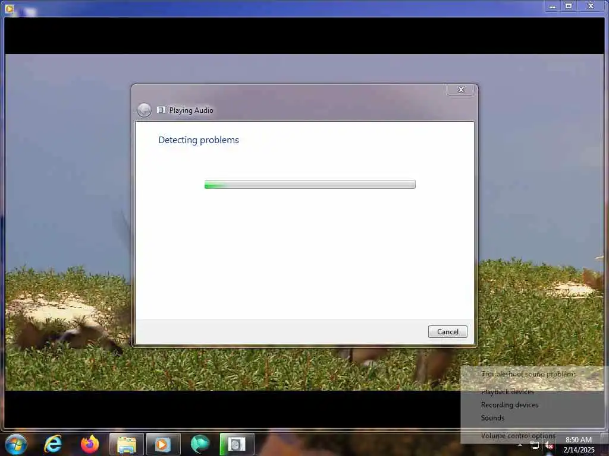Open the teal globe app in taskbar
609x456 pixels.
[200, 444]
